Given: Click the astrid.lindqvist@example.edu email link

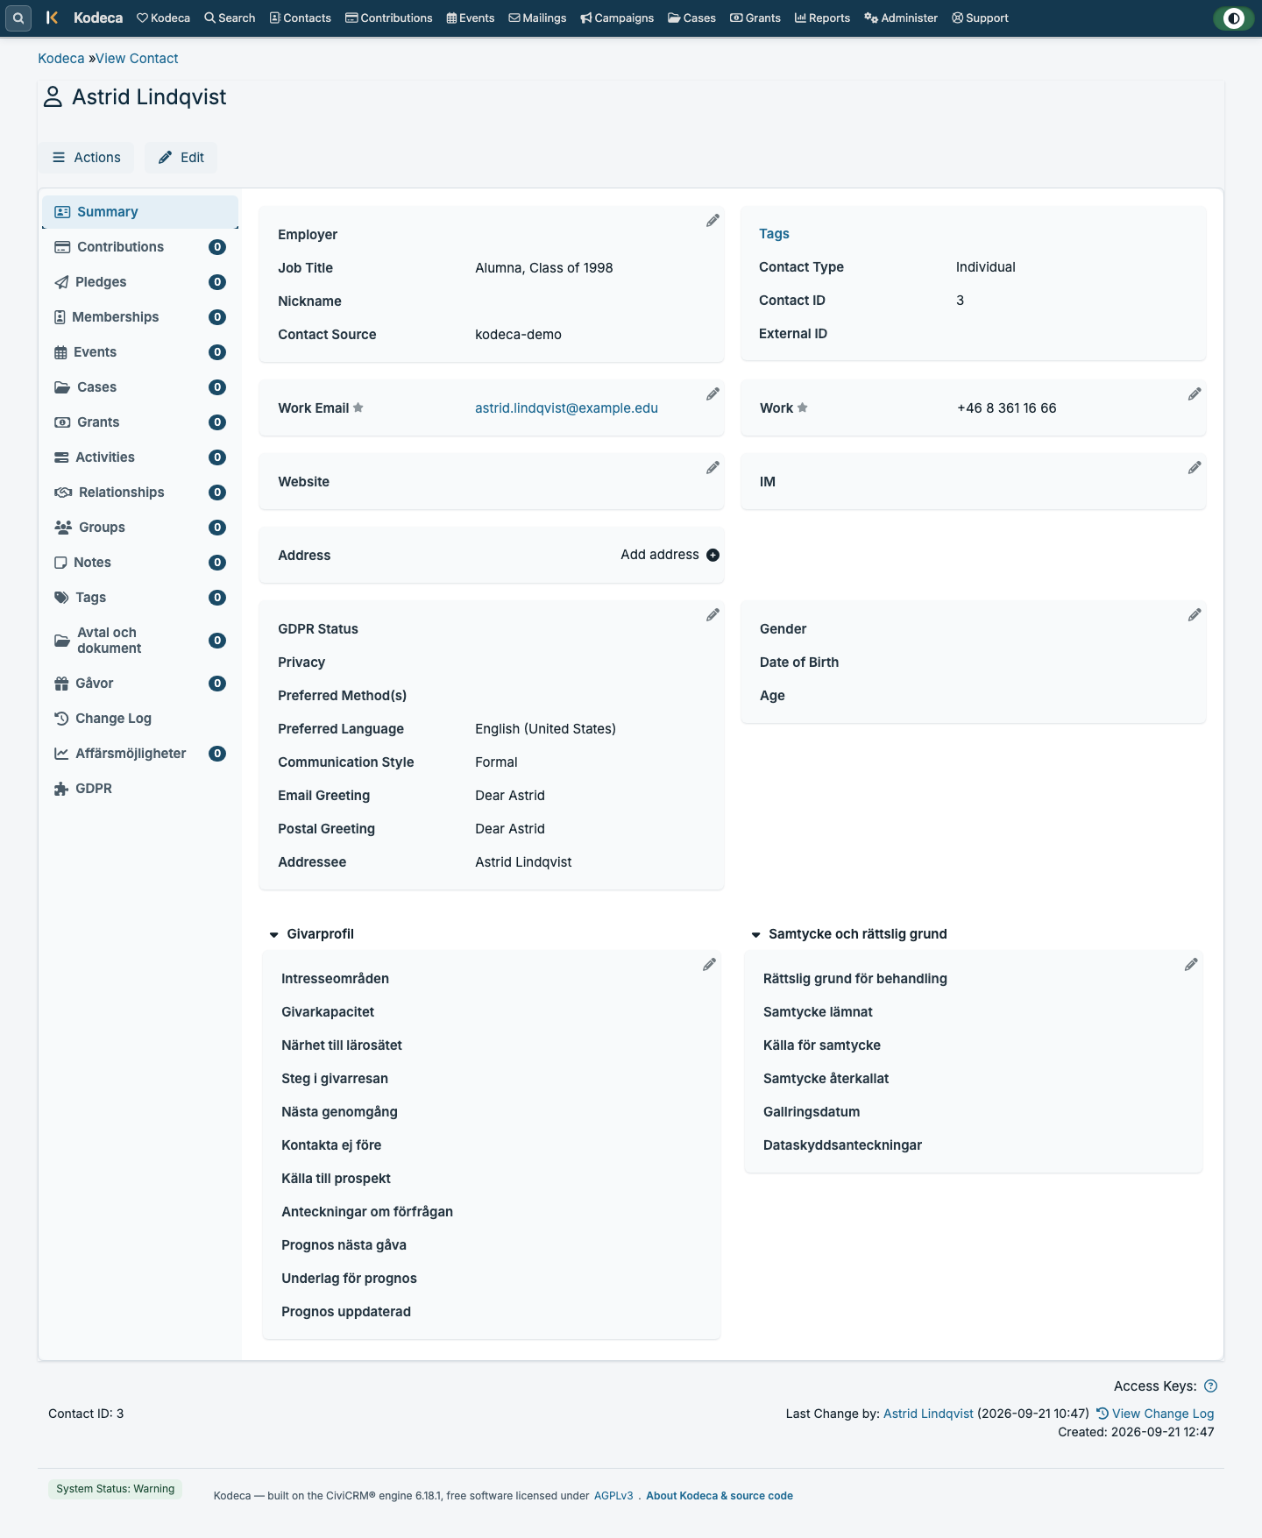Looking at the screenshot, I should tap(566, 408).
